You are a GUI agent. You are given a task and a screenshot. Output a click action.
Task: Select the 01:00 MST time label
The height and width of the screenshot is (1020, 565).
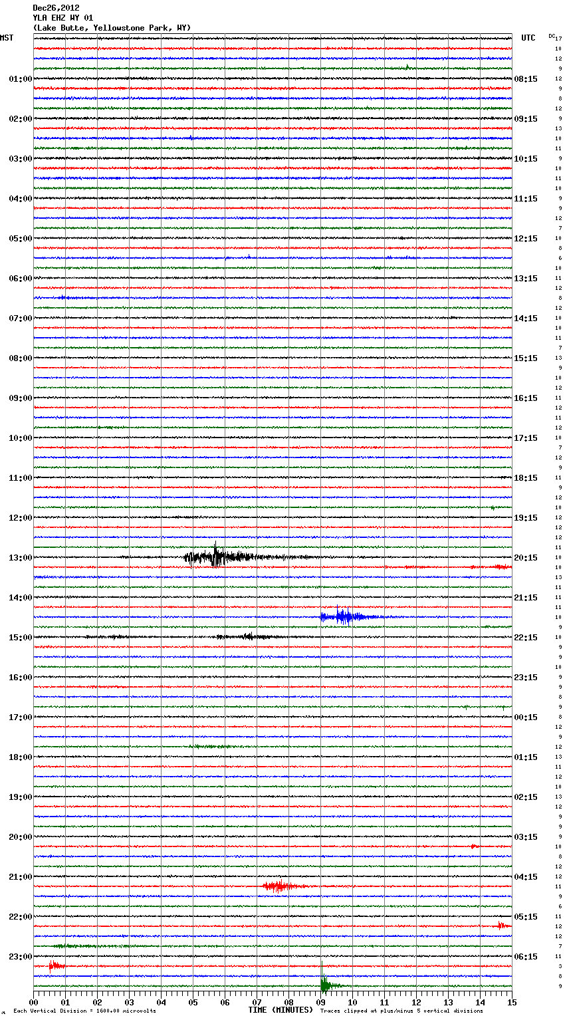20,79
